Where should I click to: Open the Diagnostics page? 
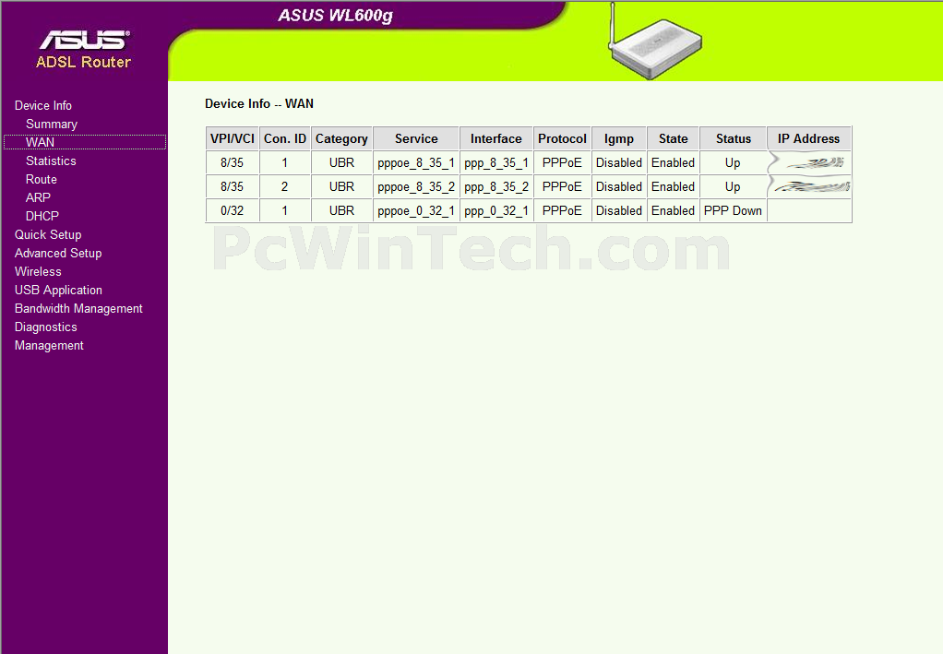point(46,327)
